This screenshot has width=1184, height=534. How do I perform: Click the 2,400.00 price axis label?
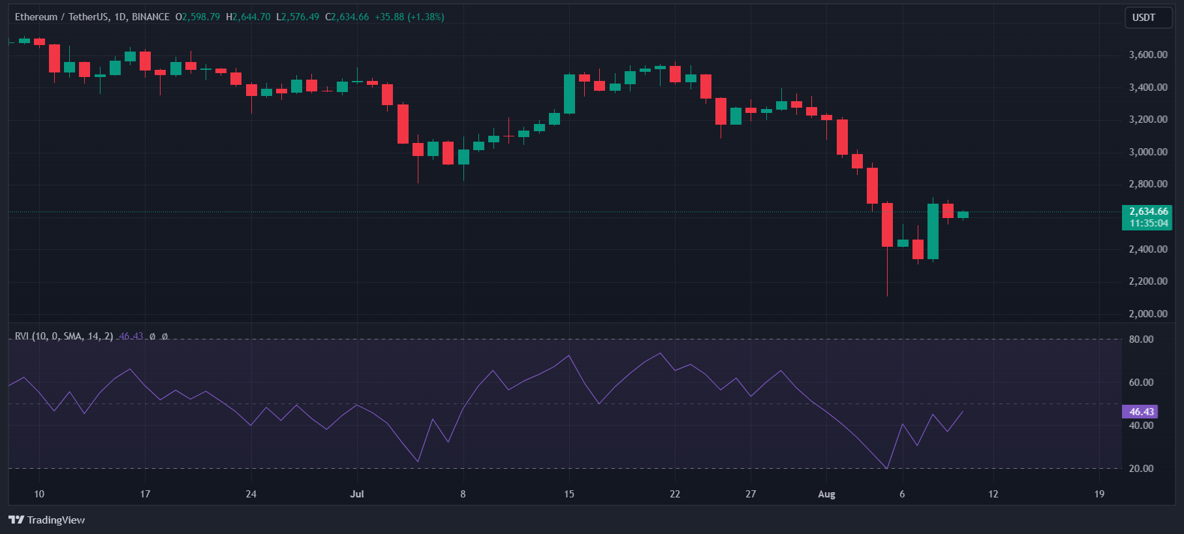[x=1148, y=249]
